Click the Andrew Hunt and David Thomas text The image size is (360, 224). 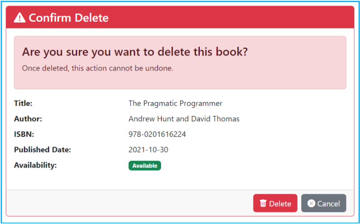click(184, 119)
